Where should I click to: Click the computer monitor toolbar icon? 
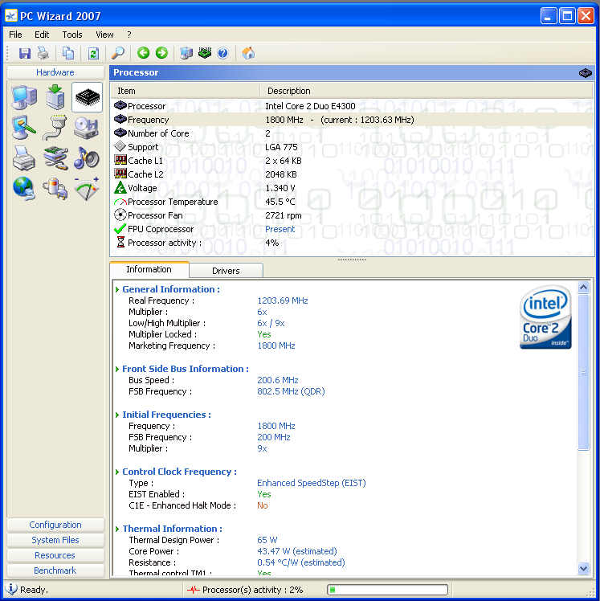click(186, 53)
